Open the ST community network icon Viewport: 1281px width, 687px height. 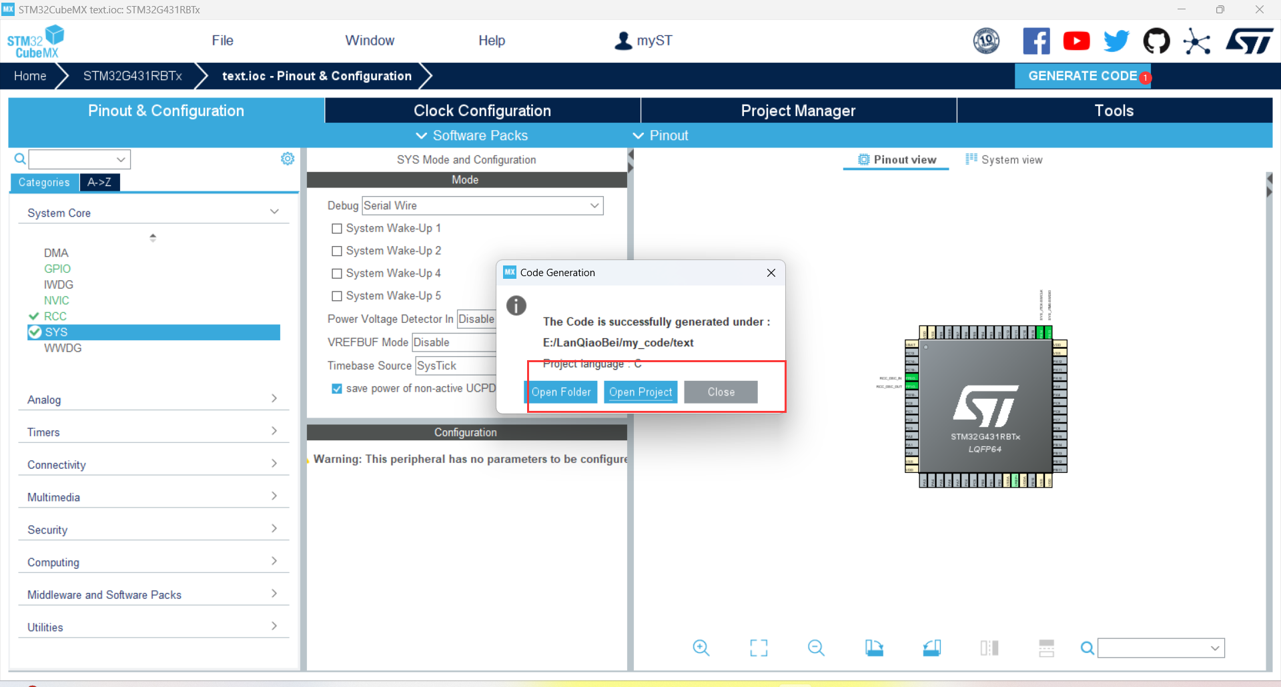(1196, 41)
